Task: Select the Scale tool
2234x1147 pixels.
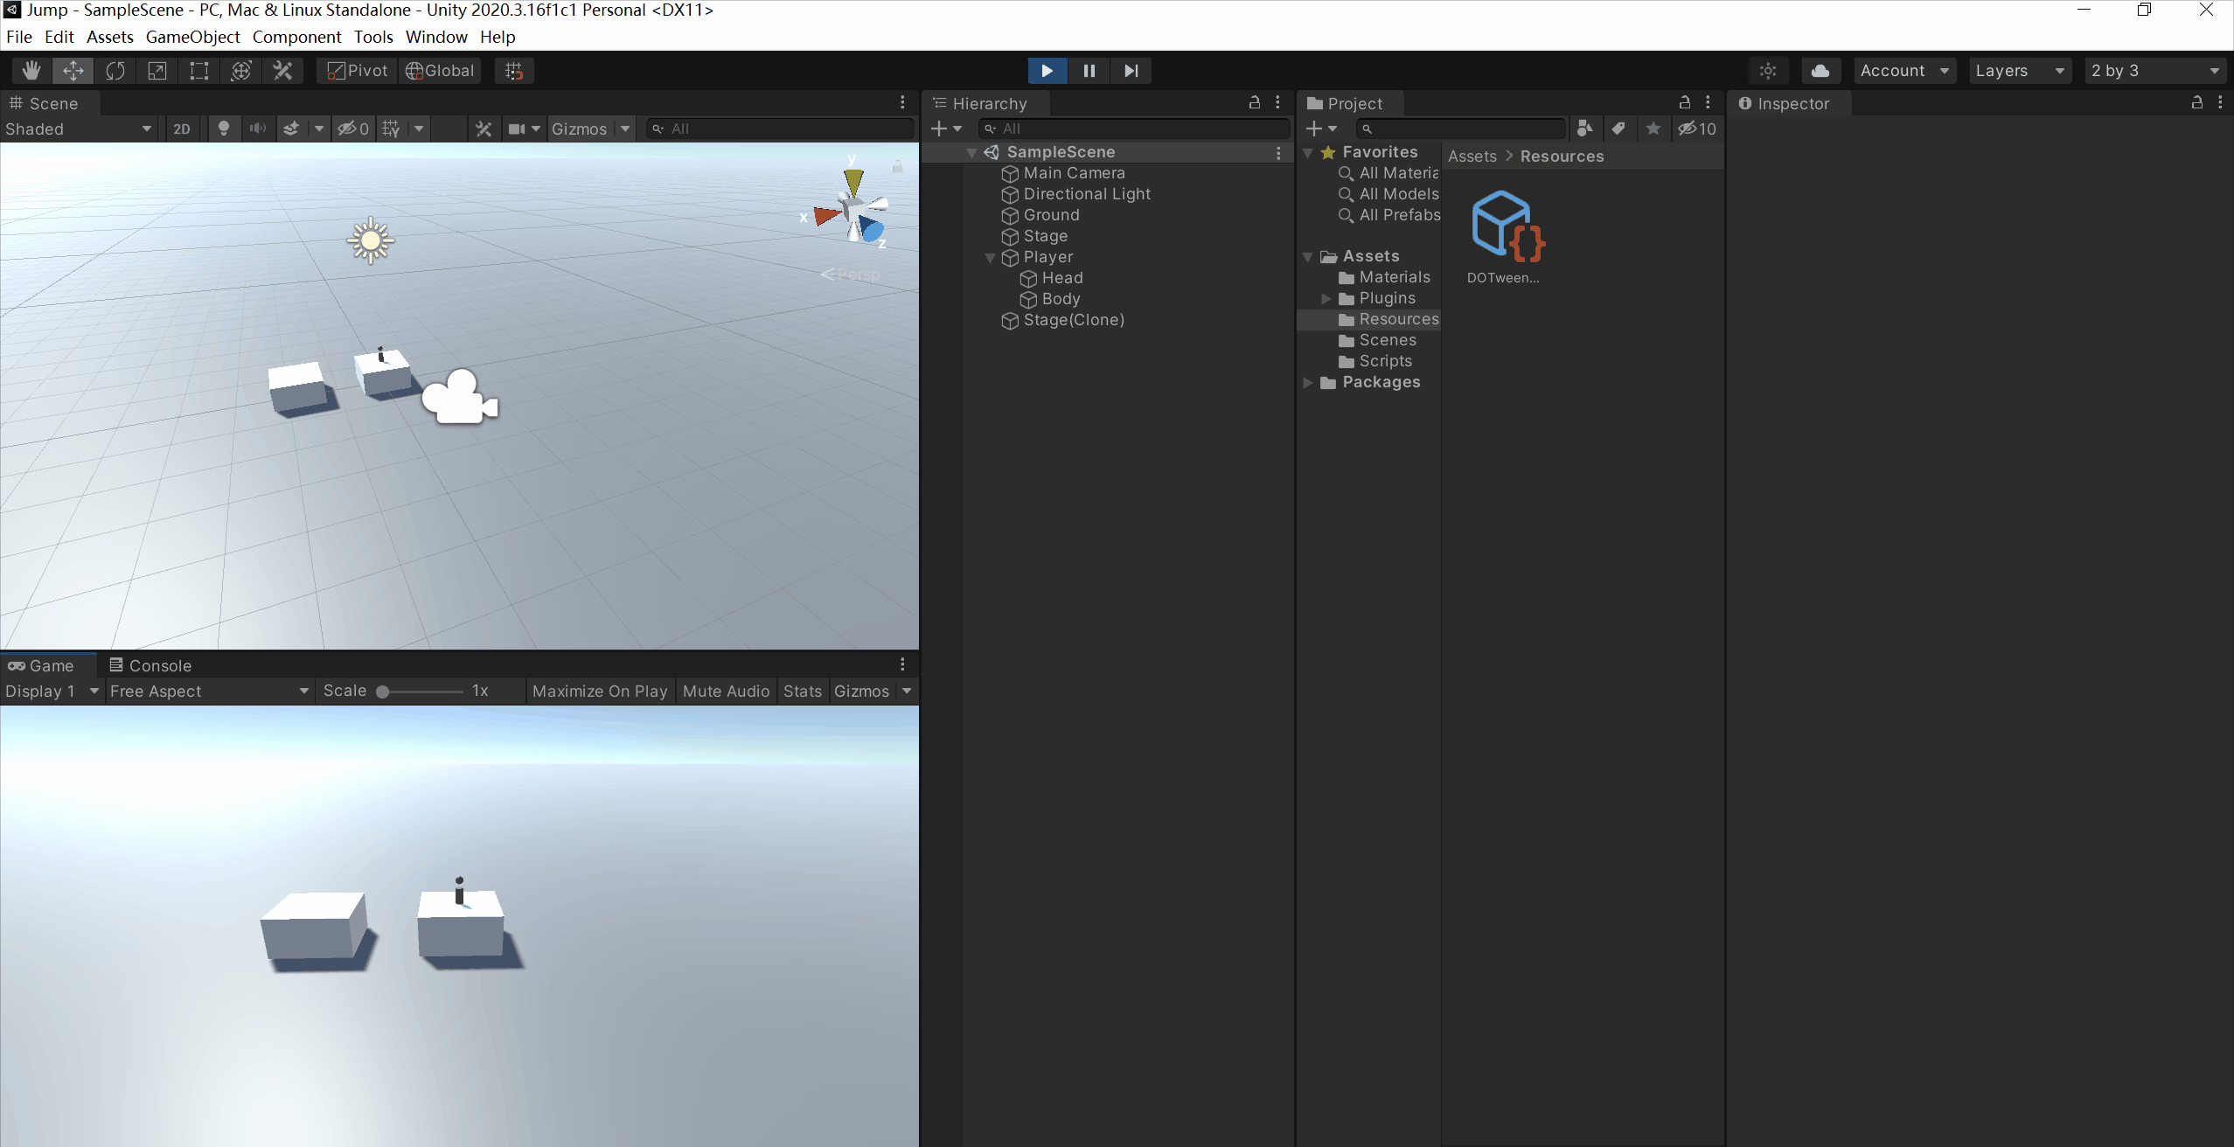Action: click(x=157, y=71)
